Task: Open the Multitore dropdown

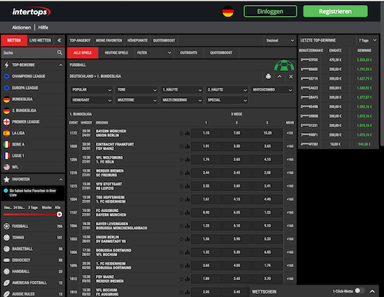Action: (x=137, y=100)
